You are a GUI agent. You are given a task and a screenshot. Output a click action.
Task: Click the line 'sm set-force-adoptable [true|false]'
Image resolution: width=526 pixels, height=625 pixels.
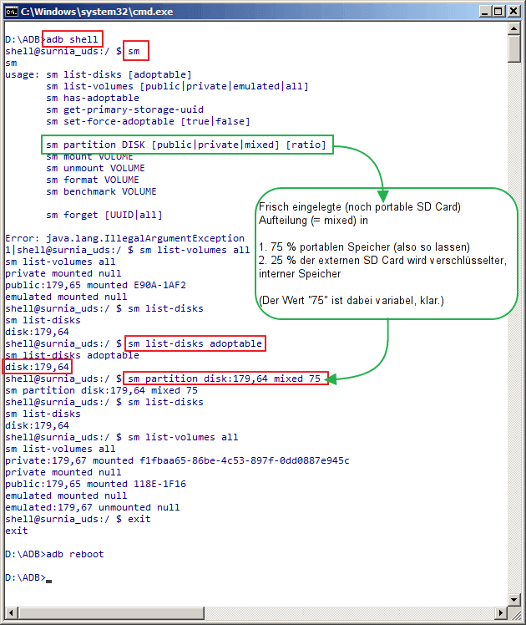coord(148,121)
